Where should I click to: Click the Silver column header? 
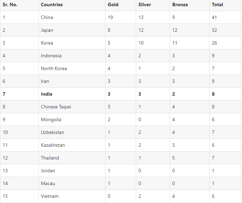(x=145, y=5)
